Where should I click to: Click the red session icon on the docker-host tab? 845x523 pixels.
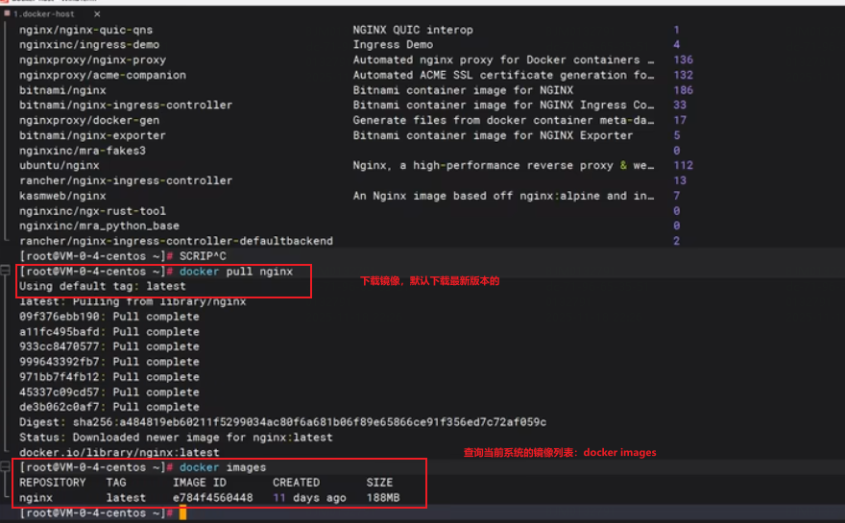tap(7, 12)
